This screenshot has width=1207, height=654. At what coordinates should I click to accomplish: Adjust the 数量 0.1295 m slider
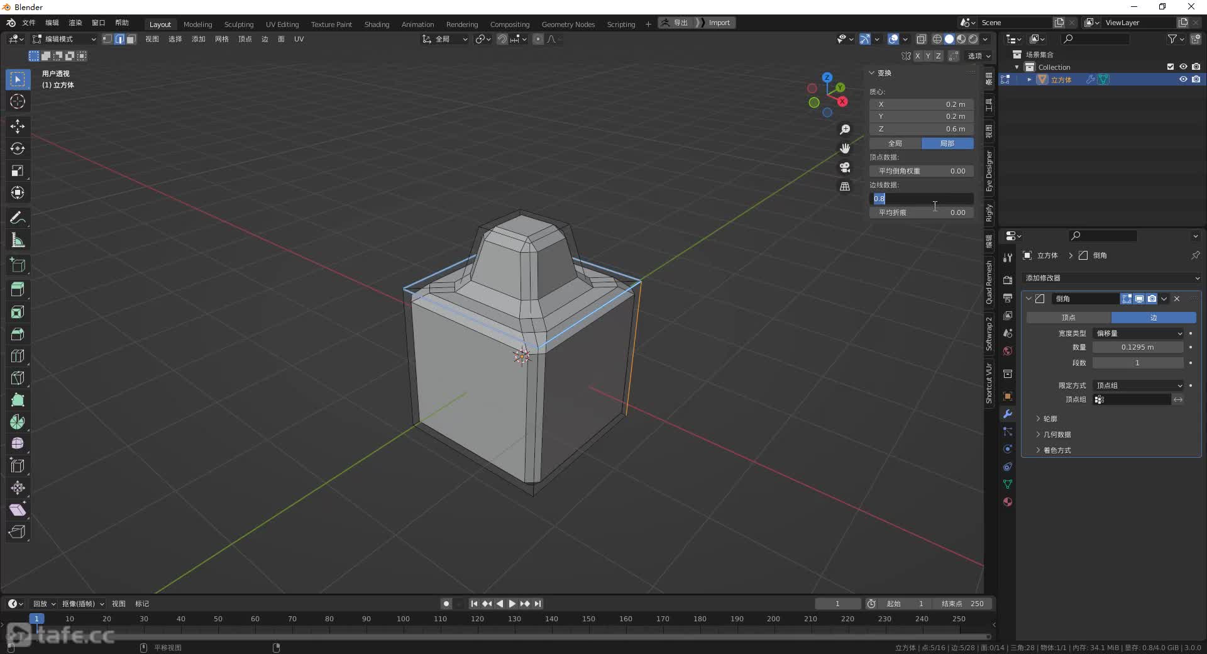[1138, 347]
